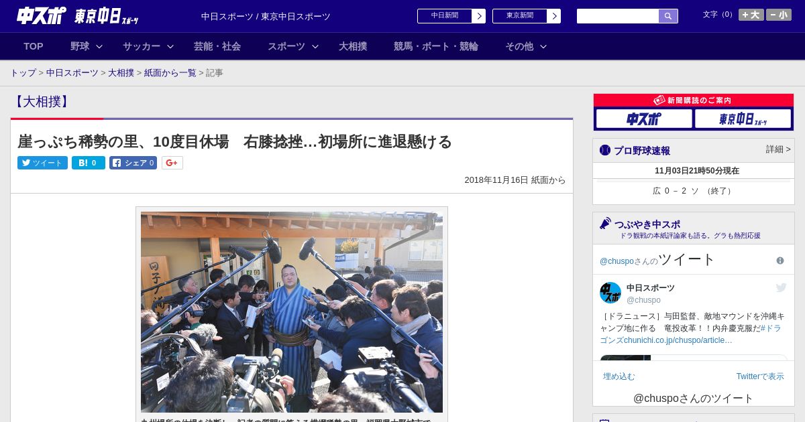
Task: Open the 東京中日スポーツ logo link
Action: (106, 16)
